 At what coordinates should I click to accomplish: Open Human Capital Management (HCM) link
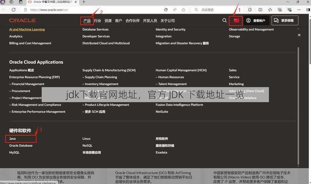coord(181,70)
